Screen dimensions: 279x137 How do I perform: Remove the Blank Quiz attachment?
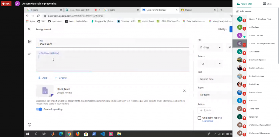pyautogui.click(x=184, y=91)
